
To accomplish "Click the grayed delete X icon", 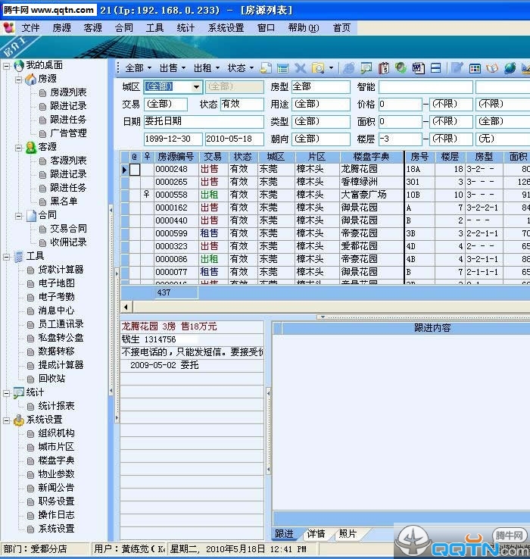I will point(301,67).
